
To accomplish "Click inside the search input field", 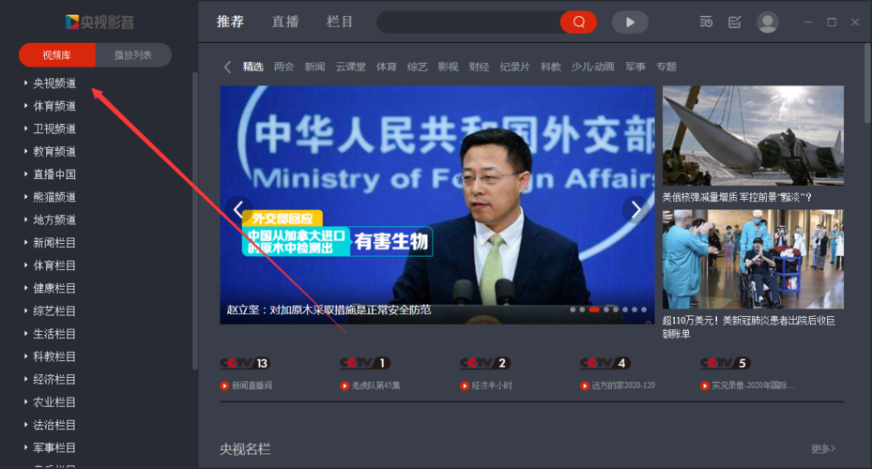I will tap(467, 22).
